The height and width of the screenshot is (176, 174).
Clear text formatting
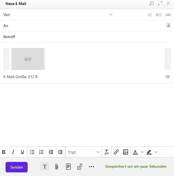click(x=107, y=152)
